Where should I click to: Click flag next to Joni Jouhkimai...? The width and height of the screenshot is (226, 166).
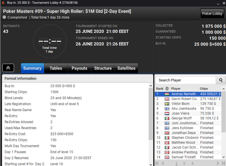pyautogui.click(x=167, y=123)
